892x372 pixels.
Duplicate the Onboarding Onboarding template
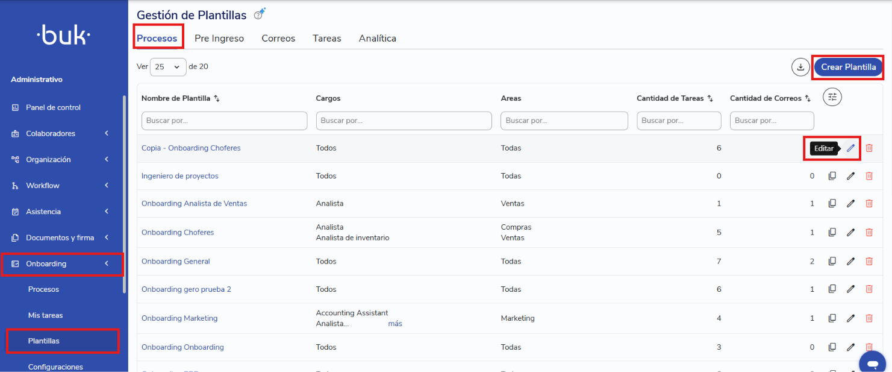(x=832, y=347)
